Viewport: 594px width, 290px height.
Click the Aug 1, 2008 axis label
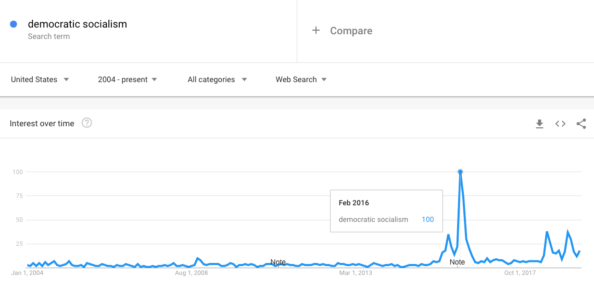point(191,273)
